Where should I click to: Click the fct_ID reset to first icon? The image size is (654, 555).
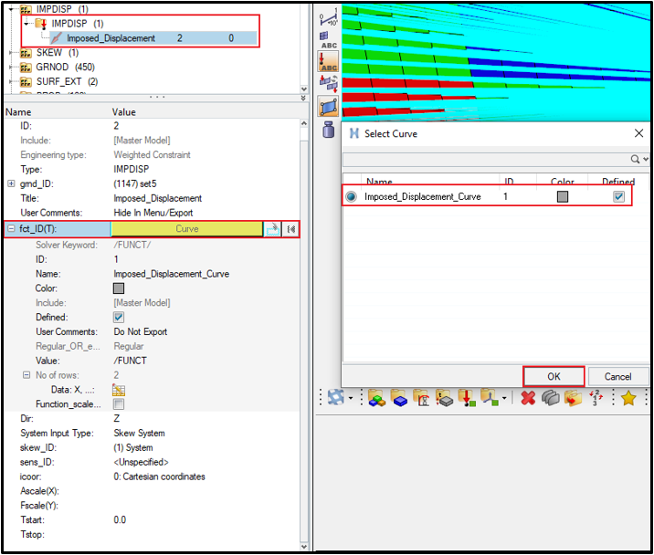290,229
